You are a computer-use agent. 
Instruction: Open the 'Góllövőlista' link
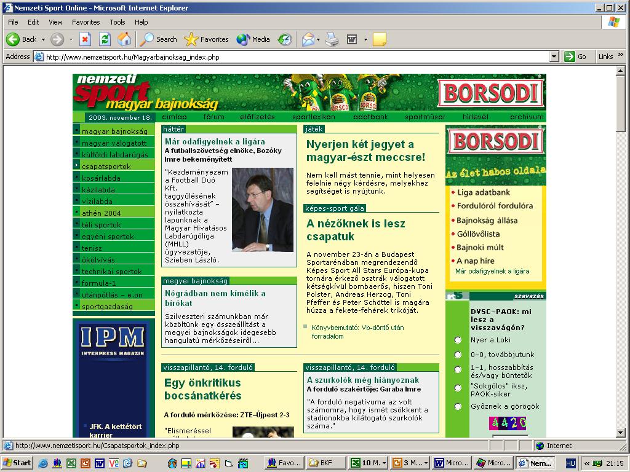click(x=478, y=234)
